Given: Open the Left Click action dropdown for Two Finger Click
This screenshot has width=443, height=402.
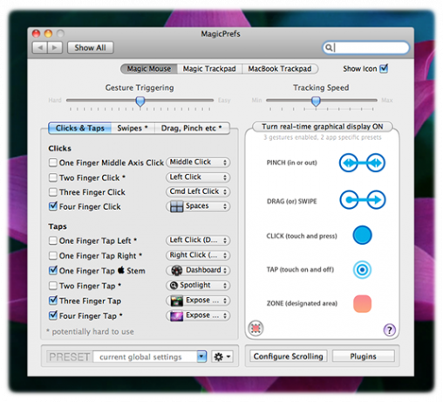Looking at the screenshot, I should tap(198, 177).
